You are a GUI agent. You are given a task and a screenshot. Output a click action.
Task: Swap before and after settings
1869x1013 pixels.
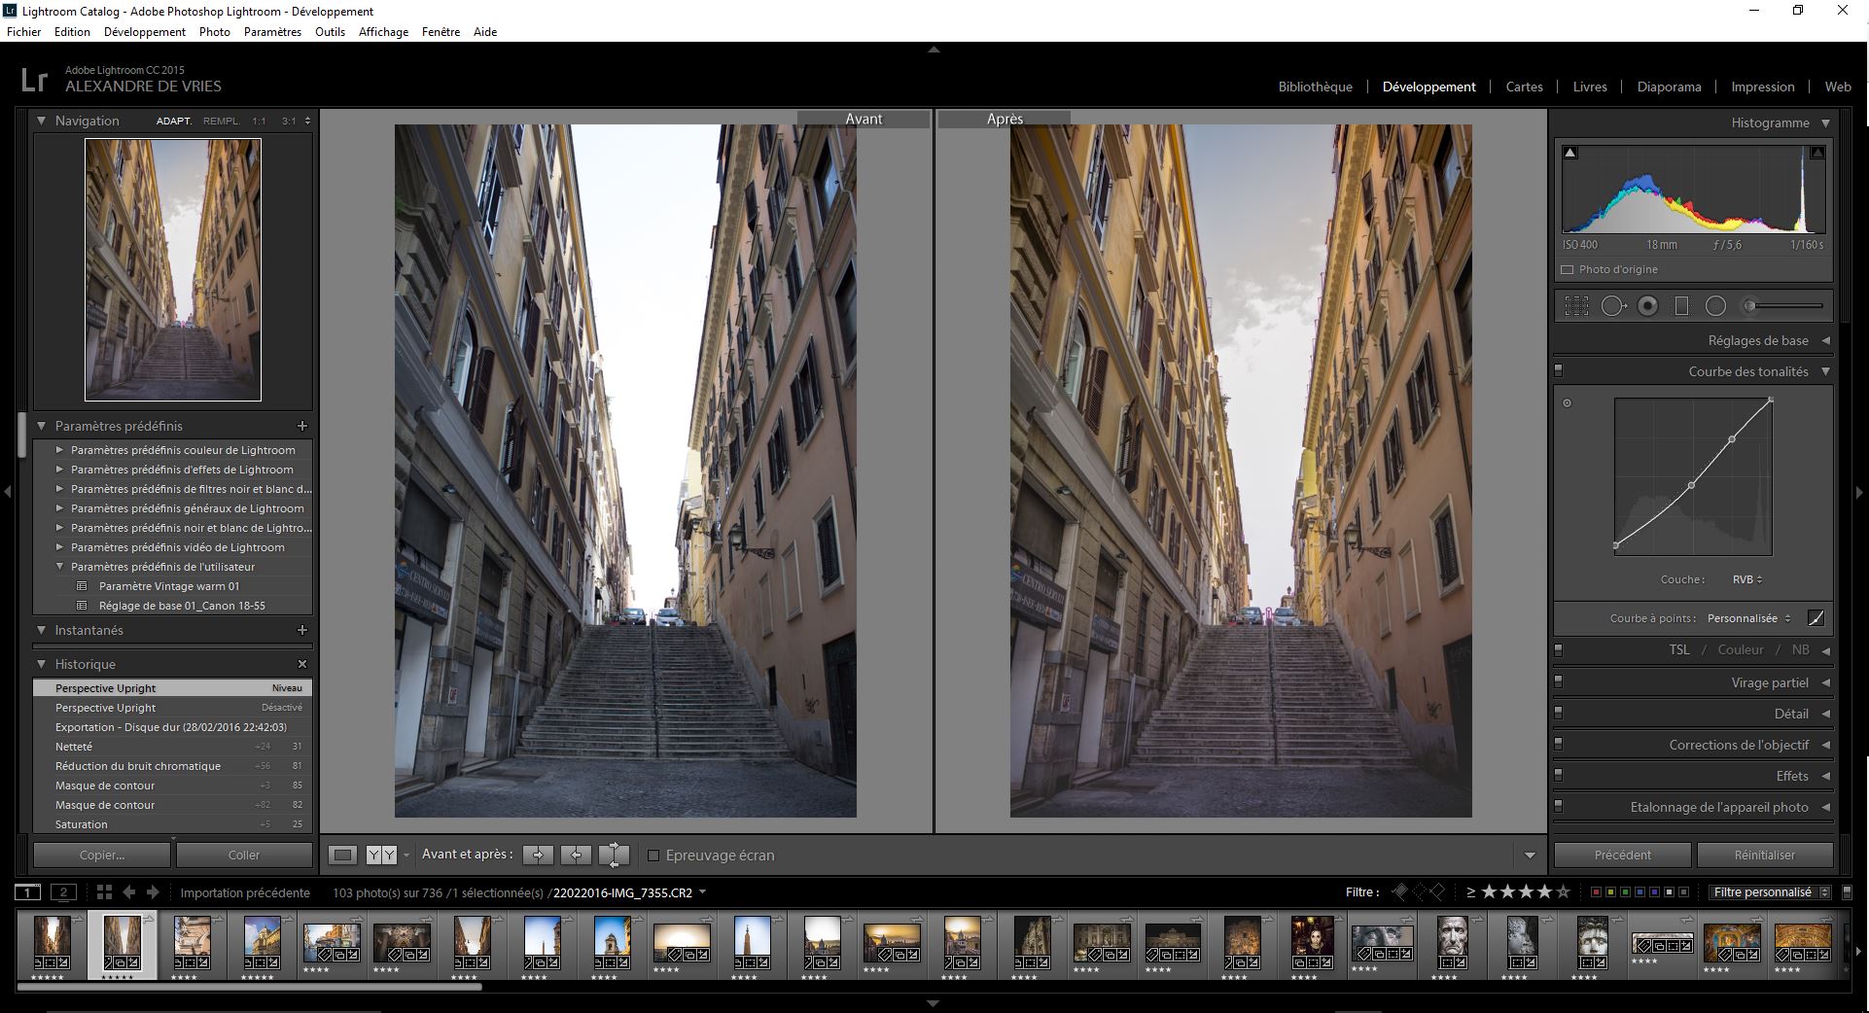614,856
